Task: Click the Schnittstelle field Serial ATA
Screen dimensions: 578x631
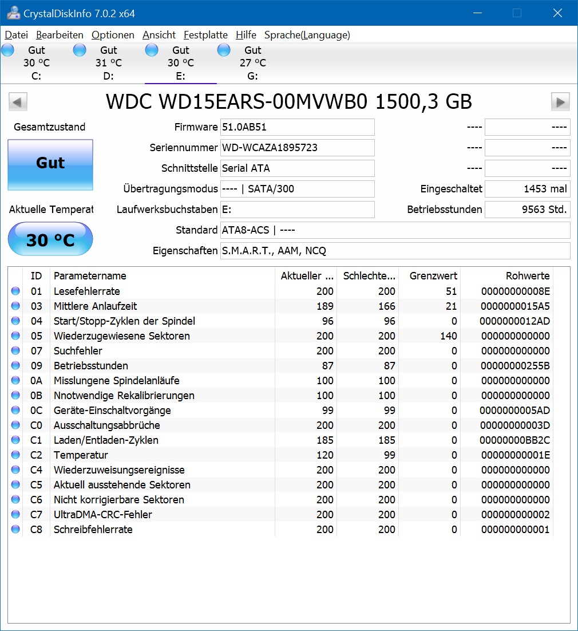Action: tap(297, 168)
